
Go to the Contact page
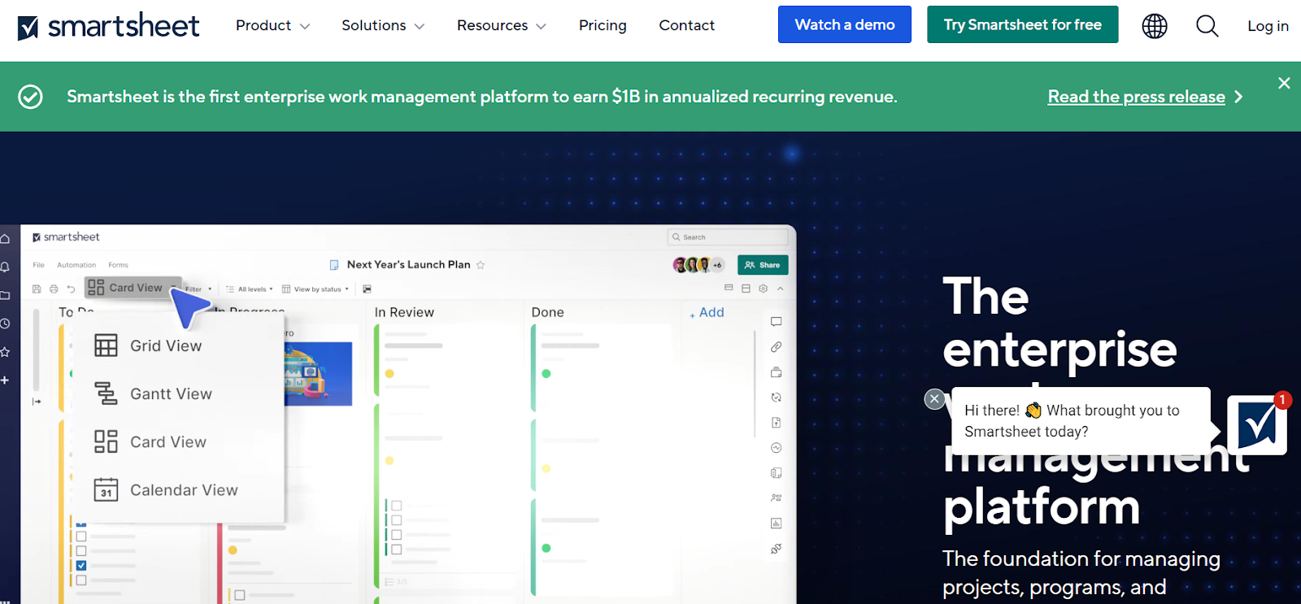[x=687, y=26]
